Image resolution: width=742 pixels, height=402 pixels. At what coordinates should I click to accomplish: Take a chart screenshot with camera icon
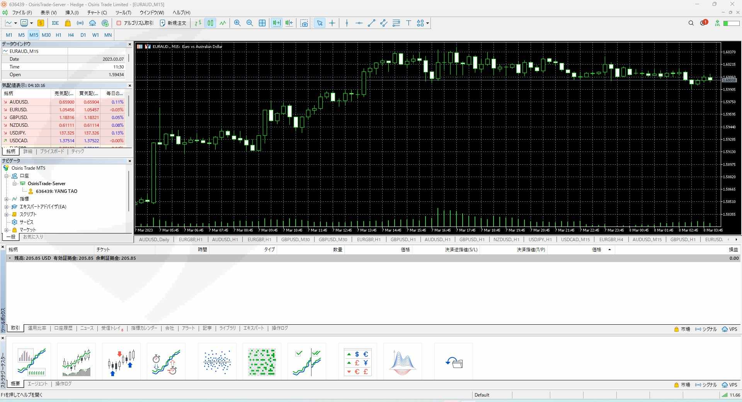click(304, 23)
